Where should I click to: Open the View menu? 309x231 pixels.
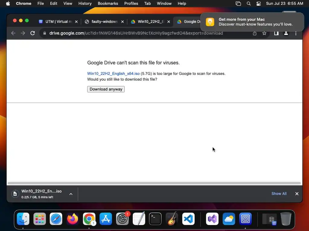[x=68, y=4]
